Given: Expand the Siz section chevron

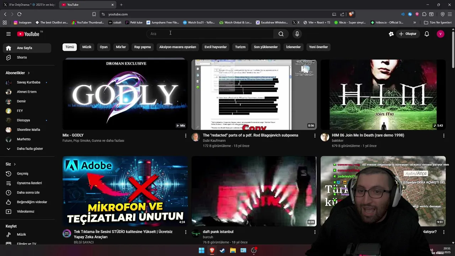Looking at the screenshot, I should click(x=15, y=164).
